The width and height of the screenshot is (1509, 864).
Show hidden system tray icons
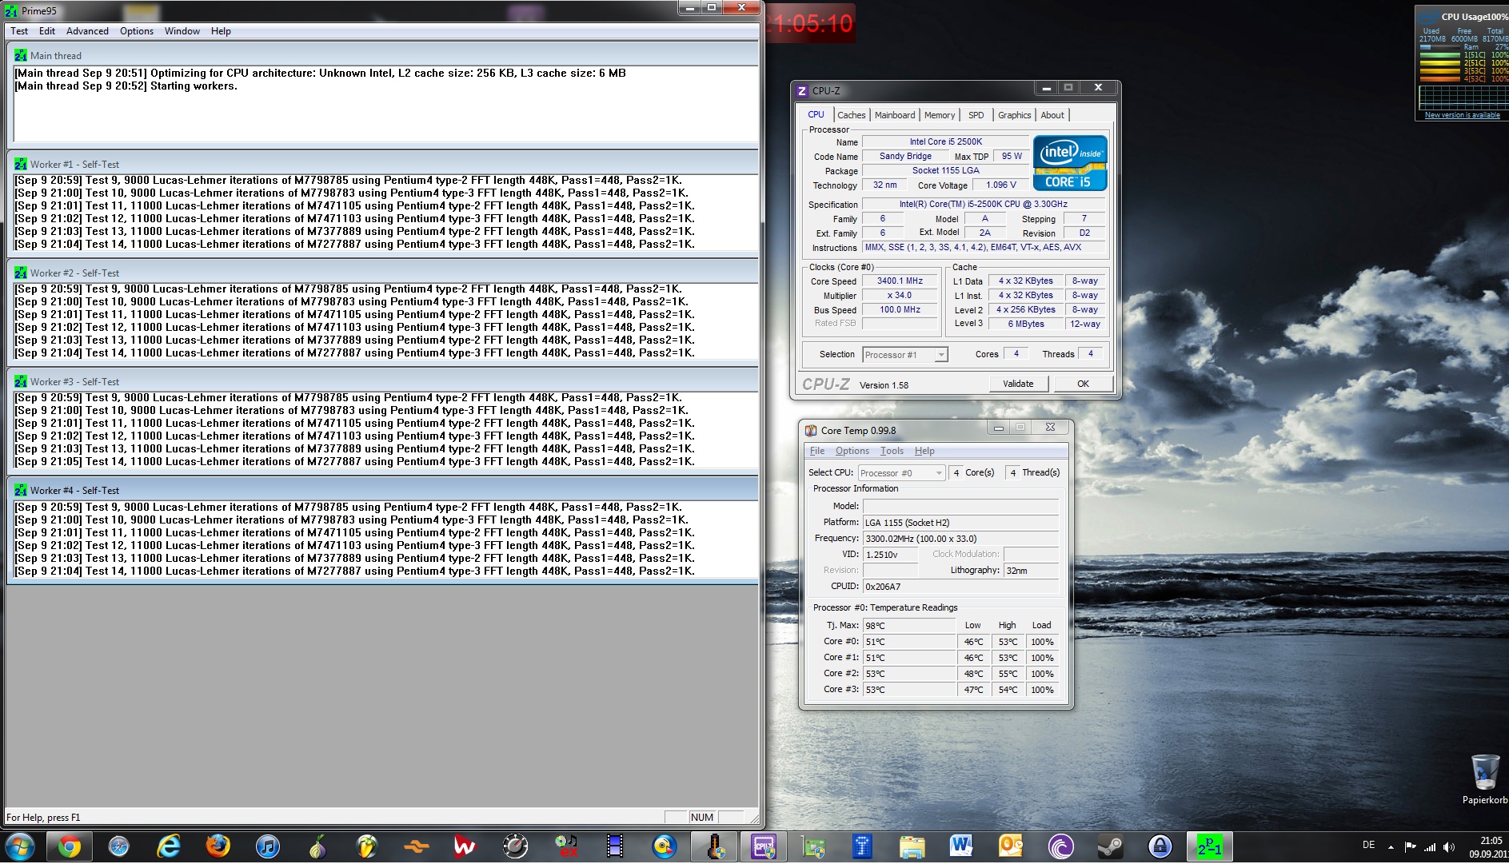[x=1391, y=846]
